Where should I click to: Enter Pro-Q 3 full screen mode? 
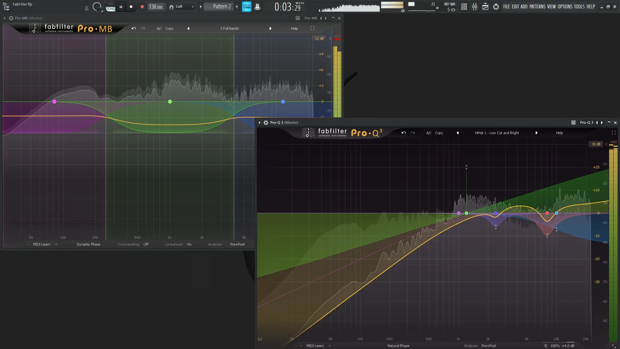point(614,133)
